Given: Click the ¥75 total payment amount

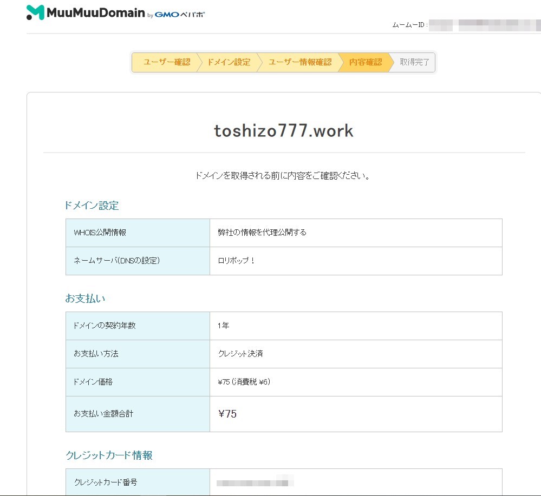Looking at the screenshot, I should click(227, 414).
